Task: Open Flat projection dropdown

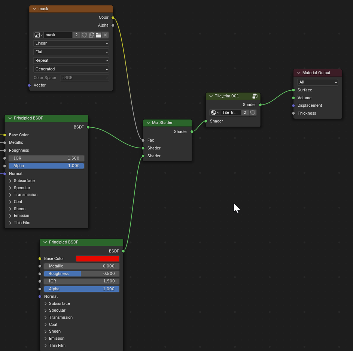Action: click(x=71, y=52)
